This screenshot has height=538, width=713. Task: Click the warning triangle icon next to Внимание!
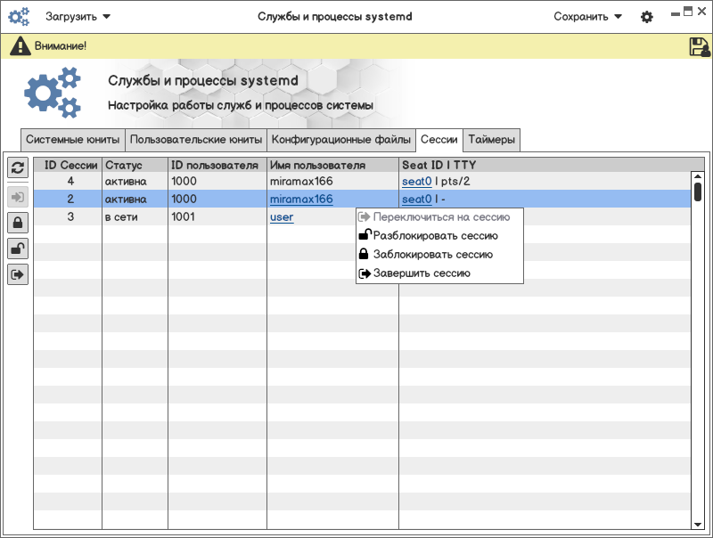point(20,46)
